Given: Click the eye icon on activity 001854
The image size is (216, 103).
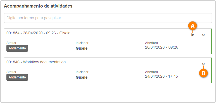Looking at the screenshot, I should tap(203, 35).
